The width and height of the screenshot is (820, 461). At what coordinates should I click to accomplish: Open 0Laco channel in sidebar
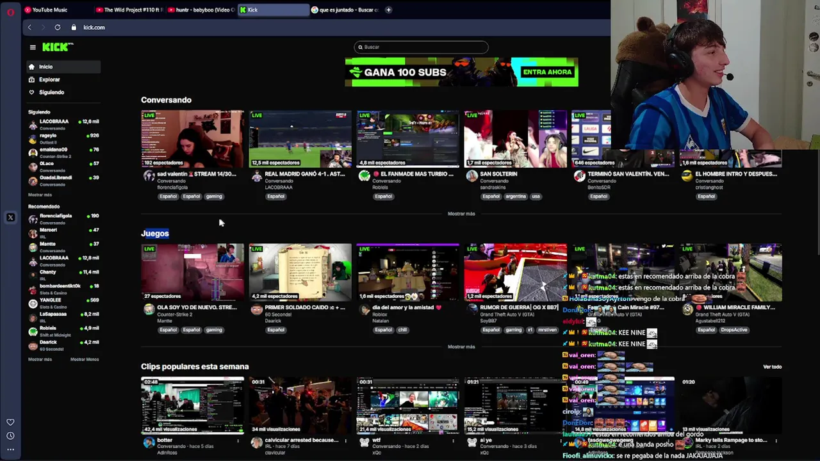coord(63,166)
